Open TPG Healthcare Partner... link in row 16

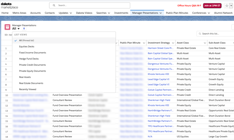point(161,126)
